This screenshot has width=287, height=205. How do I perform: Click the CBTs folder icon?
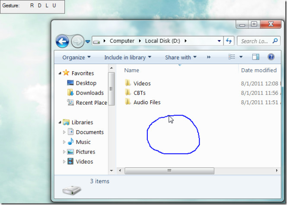[128, 92]
